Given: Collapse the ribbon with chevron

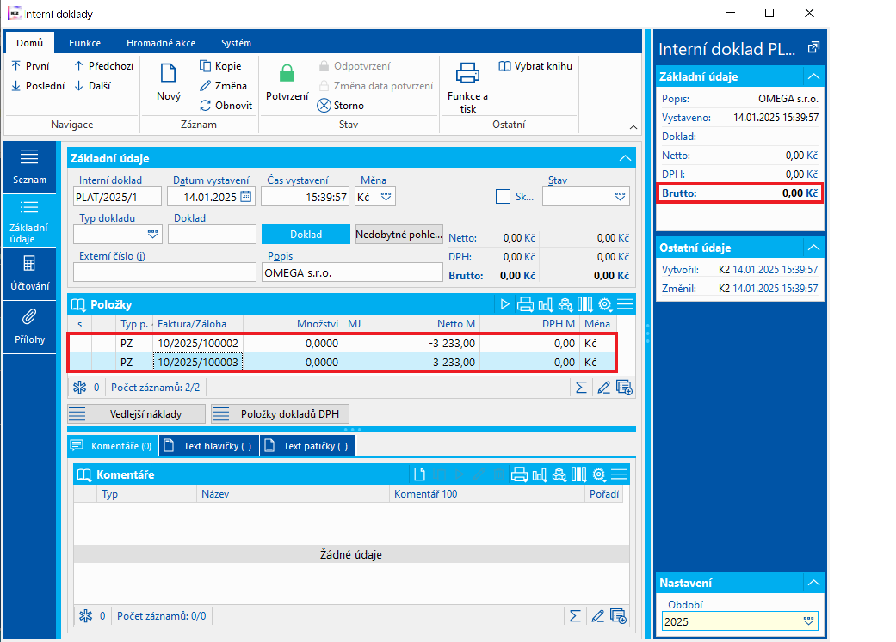Looking at the screenshot, I should point(633,127).
